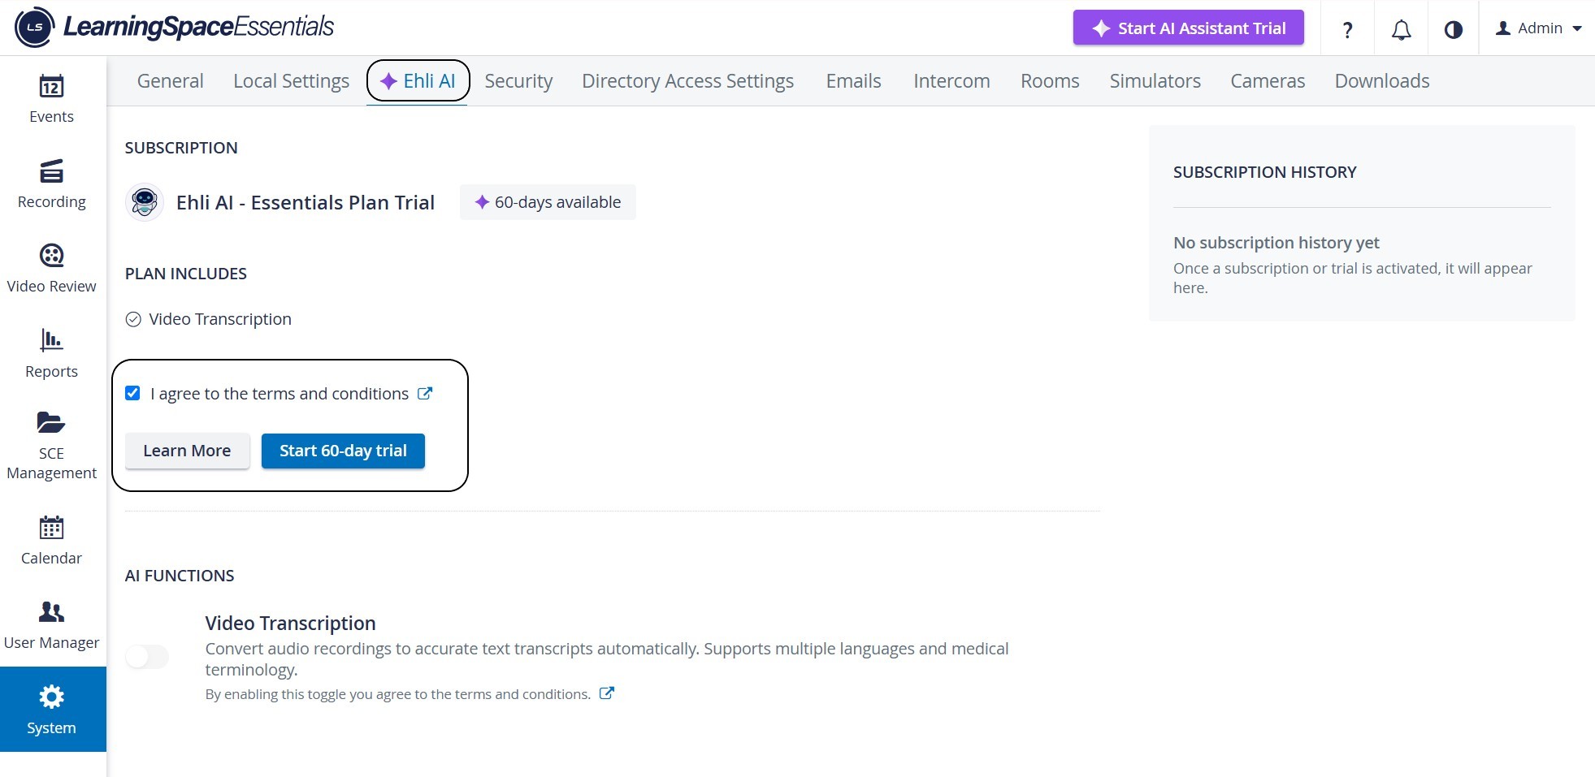Open SCE Management in the sidebar
The image size is (1595, 777).
[52, 446]
